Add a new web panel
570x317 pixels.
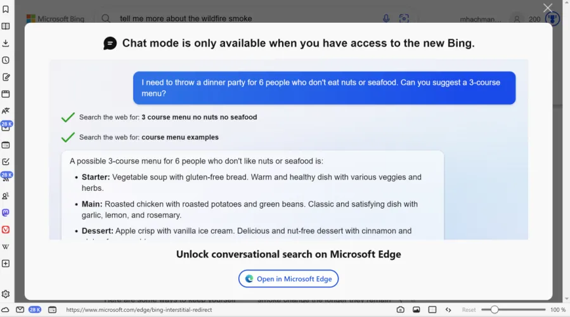pyautogui.click(x=6, y=263)
